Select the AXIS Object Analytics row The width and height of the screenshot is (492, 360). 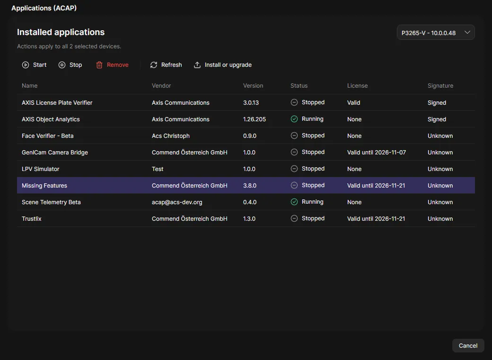point(246,119)
